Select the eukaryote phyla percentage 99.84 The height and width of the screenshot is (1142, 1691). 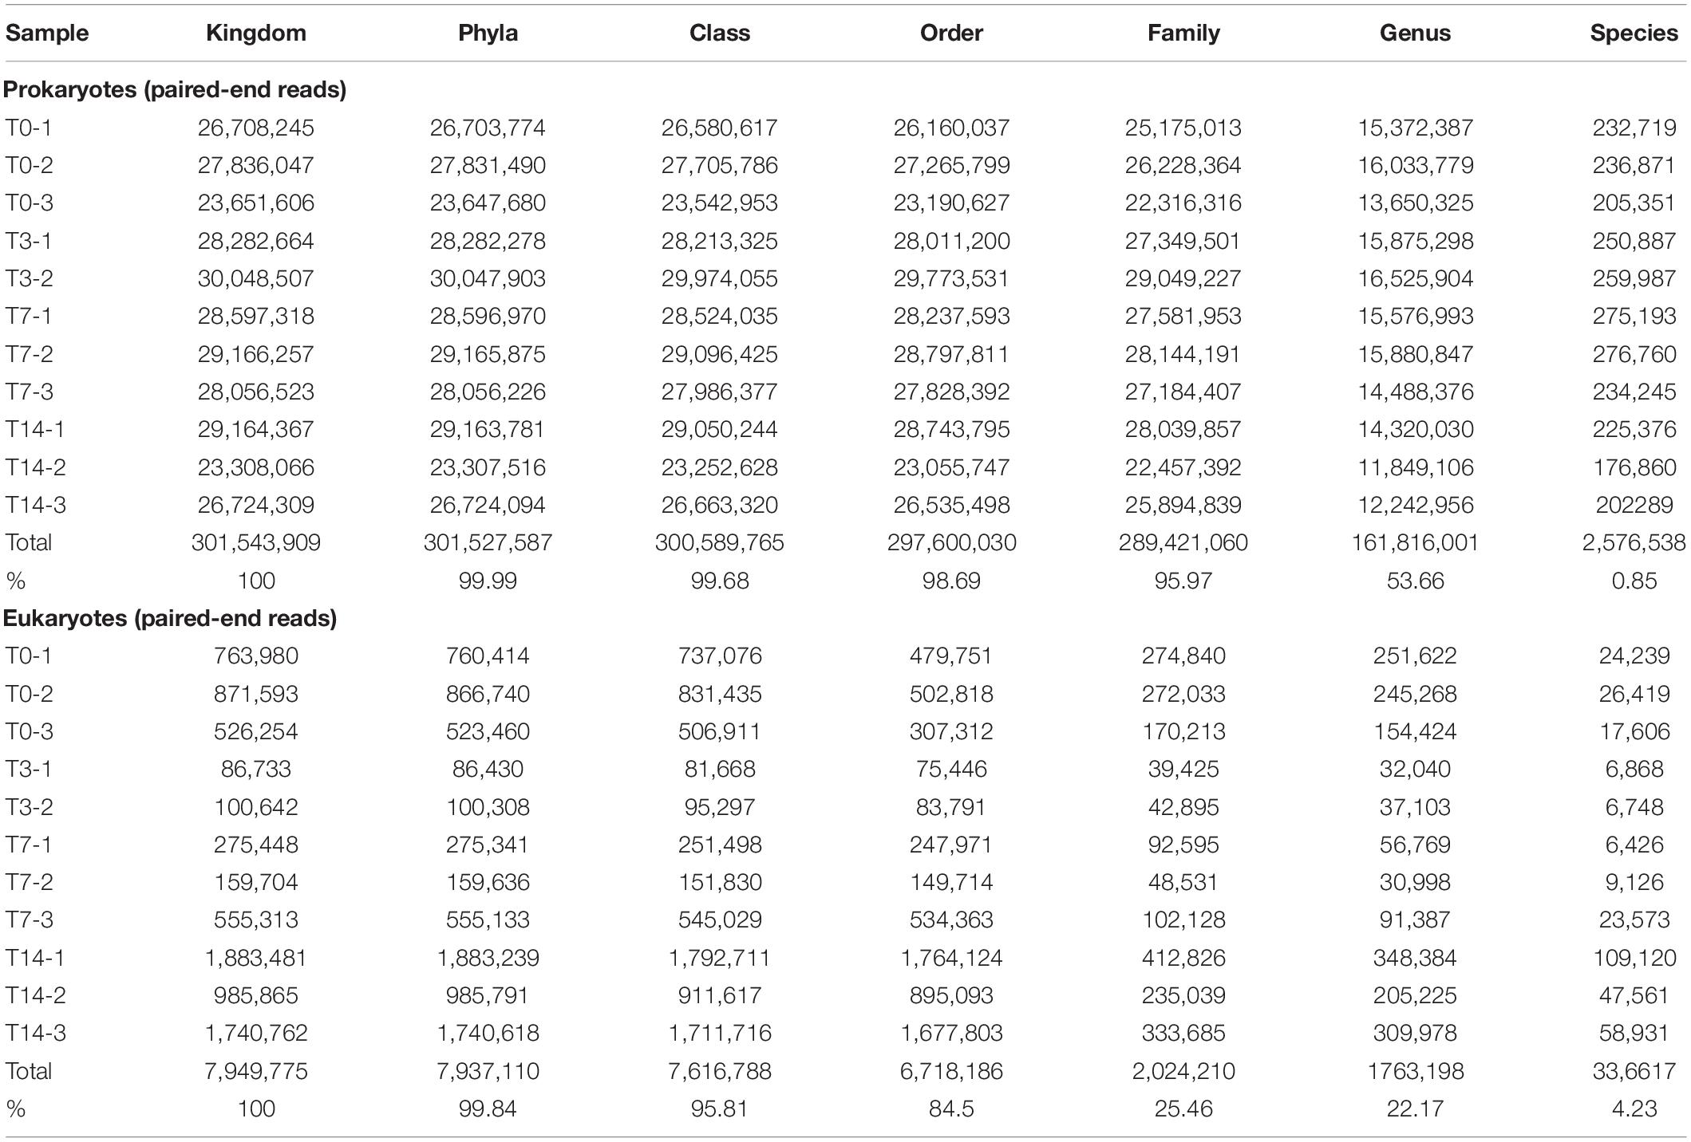point(488,1109)
